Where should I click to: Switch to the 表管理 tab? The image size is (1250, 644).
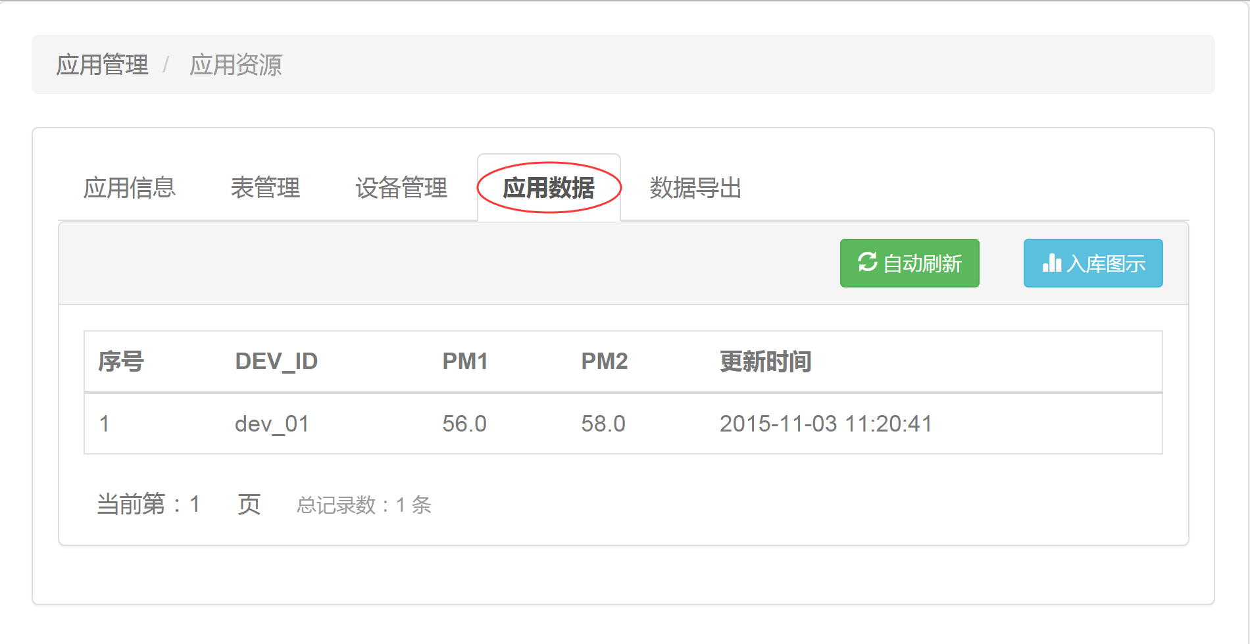[265, 188]
